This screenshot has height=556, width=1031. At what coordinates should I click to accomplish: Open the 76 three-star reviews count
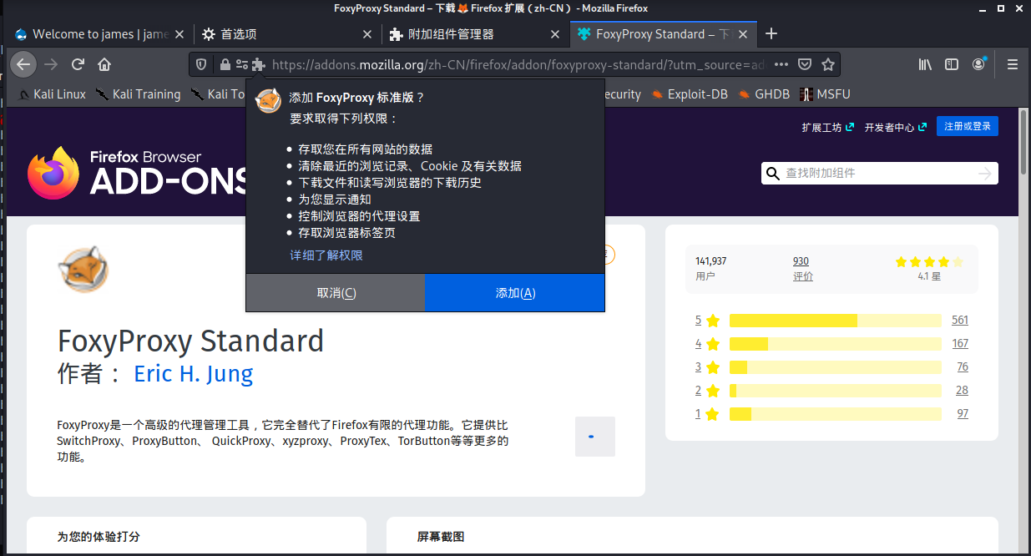963,367
